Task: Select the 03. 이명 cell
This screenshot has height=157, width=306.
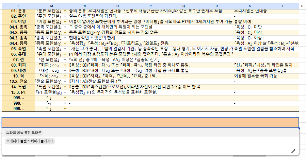Action: 18,22
